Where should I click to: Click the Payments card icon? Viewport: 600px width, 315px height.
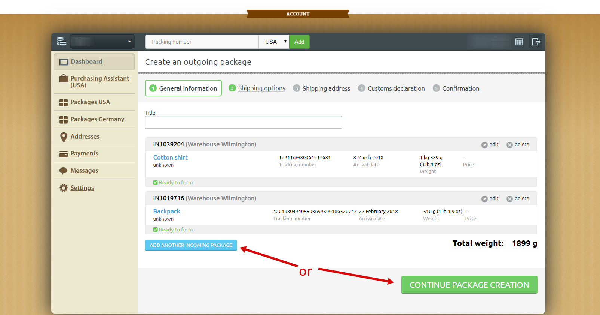(64, 154)
